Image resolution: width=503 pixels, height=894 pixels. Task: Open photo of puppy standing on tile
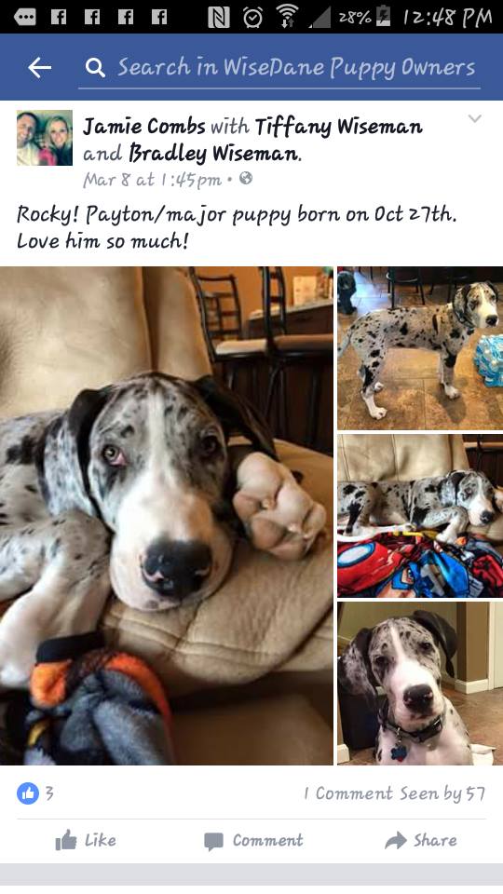[x=420, y=347]
